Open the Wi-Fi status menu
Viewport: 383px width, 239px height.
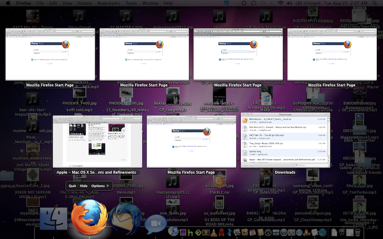[x=281, y=3]
